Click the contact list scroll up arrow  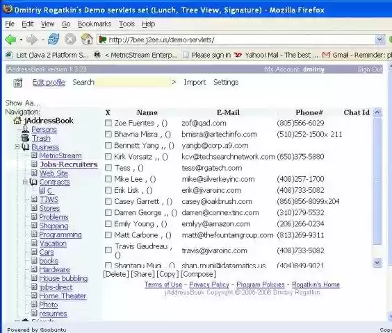pos(377,112)
